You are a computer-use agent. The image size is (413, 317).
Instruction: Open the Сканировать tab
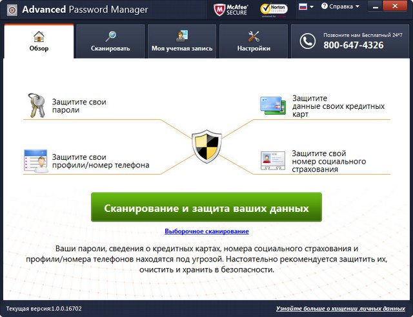tap(110, 41)
